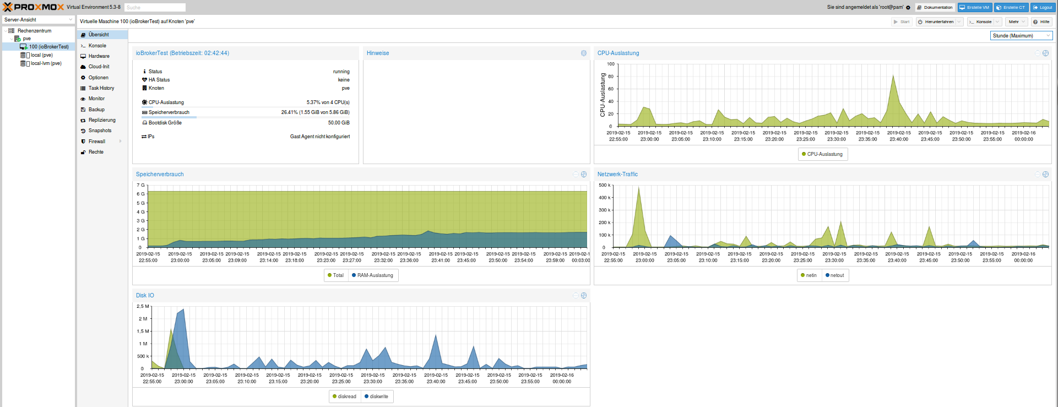Open Task History via its list icon
1058x407 pixels.
pos(83,88)
